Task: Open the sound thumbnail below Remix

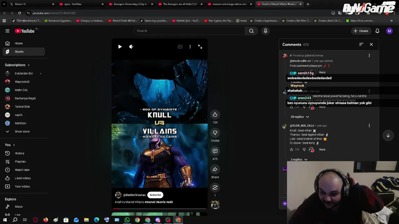Action: click(x=215, y=205)
